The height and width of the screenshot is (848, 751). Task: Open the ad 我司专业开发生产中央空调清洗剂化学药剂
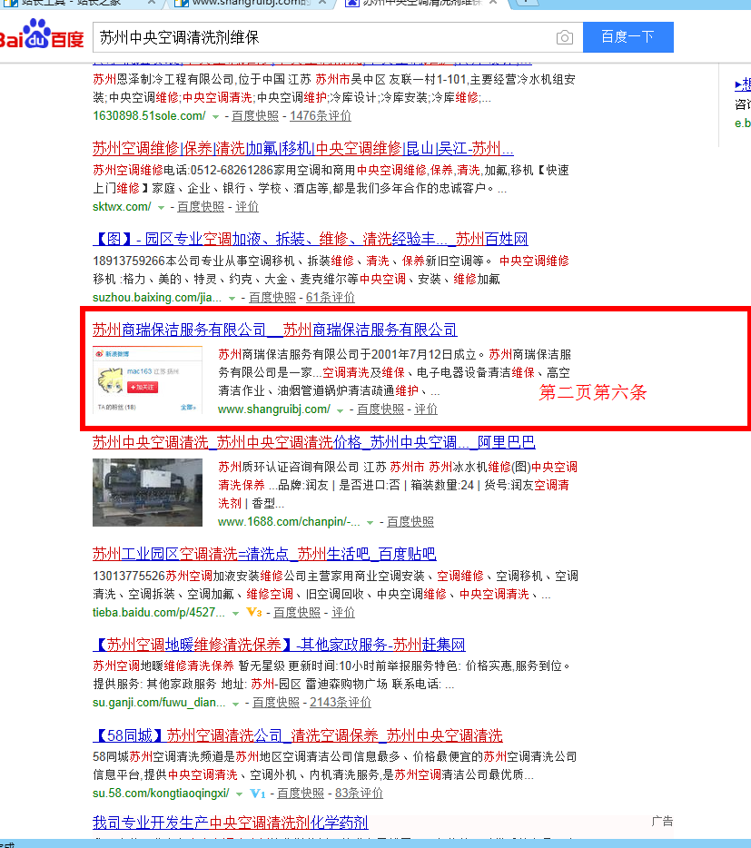tap(231, 823)
